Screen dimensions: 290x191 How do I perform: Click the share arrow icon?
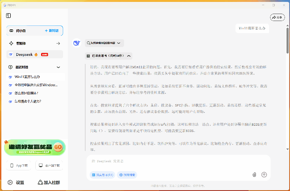[x=274, y=17]
